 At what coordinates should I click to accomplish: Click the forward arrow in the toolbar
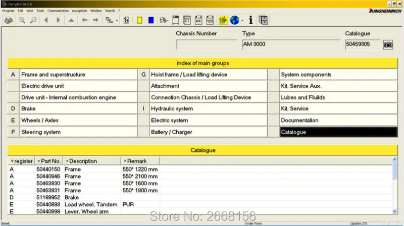[x=95, y=20]
